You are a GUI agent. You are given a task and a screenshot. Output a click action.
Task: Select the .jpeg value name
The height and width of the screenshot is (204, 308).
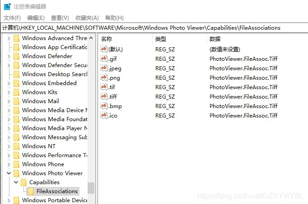click(115, 68)
